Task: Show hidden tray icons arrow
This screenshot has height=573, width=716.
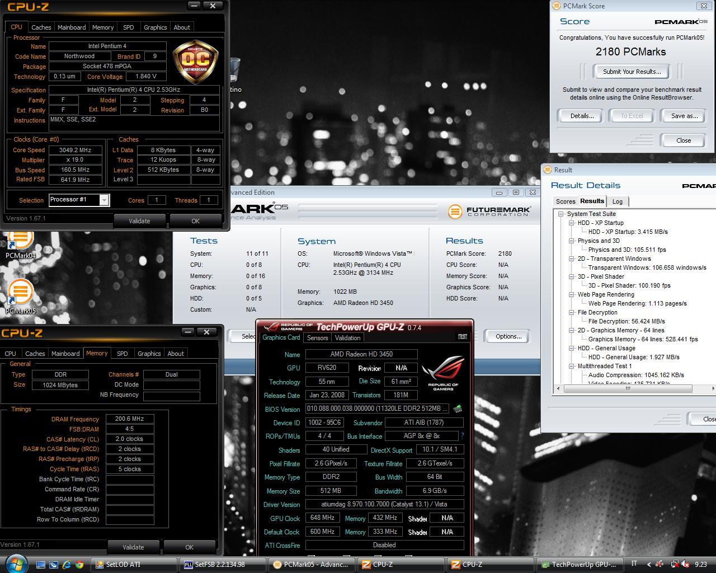Action: click(x=649, y=565)
